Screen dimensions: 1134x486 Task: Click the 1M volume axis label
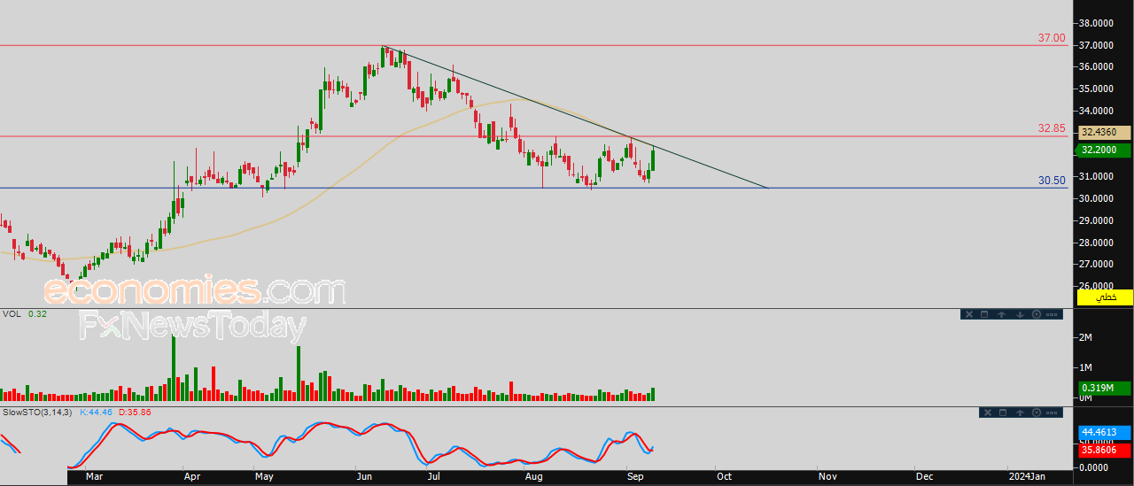1084,367
